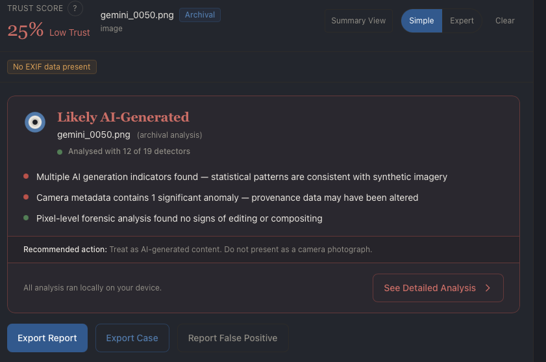Image resolution: width=546 pixels, height=362 pixels.
Task: Click the (archival analysis) note
Action: 169,135
